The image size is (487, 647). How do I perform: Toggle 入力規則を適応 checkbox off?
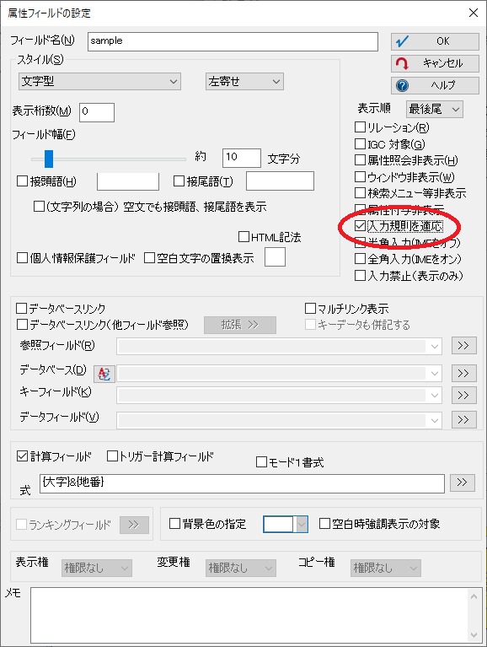tap(360, 226)
